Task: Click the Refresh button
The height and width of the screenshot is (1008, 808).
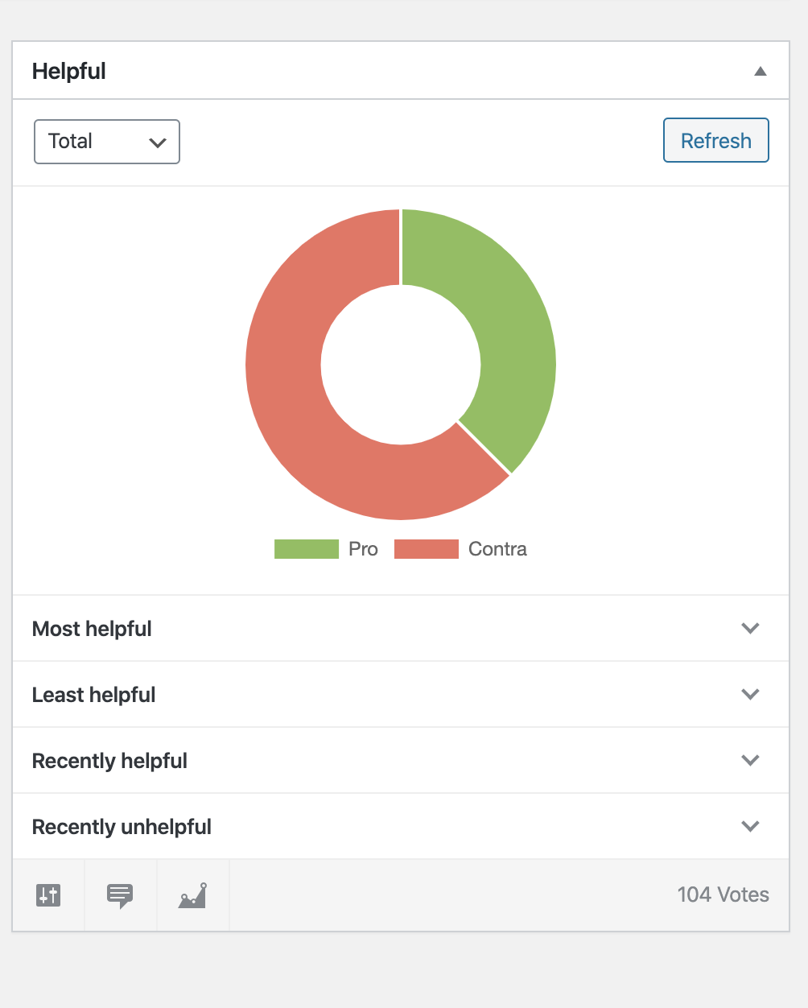Action: 716,140
